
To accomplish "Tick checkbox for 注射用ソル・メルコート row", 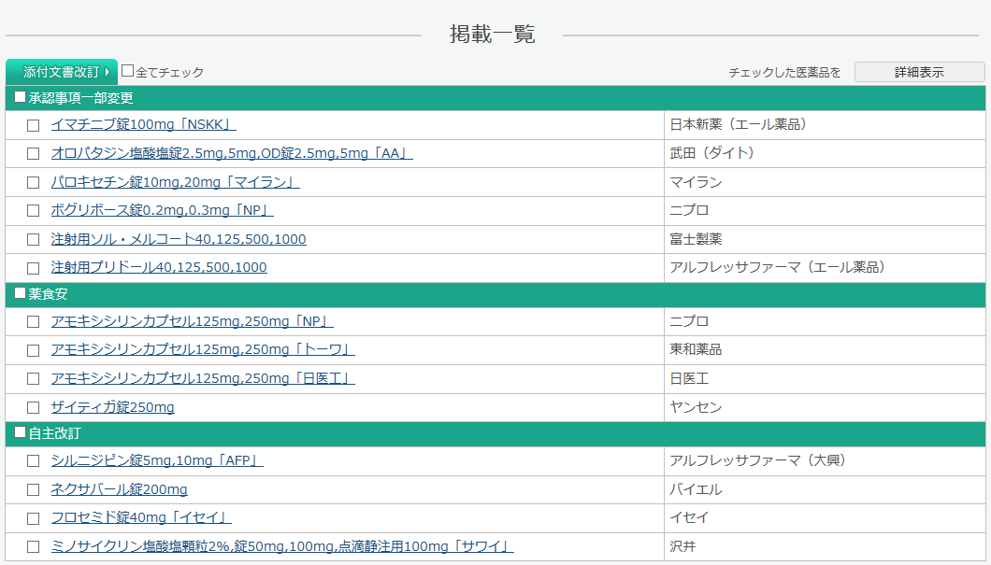I will pos(34,239).
